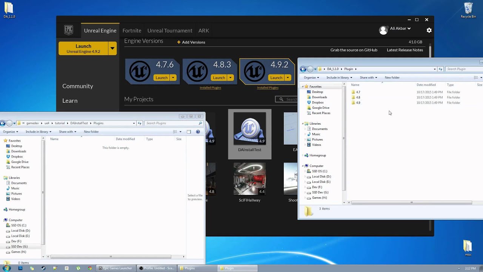Collapse Libraries tree in Plugin window
Viewport: 483px width, 272px height.
pos(302,124)
